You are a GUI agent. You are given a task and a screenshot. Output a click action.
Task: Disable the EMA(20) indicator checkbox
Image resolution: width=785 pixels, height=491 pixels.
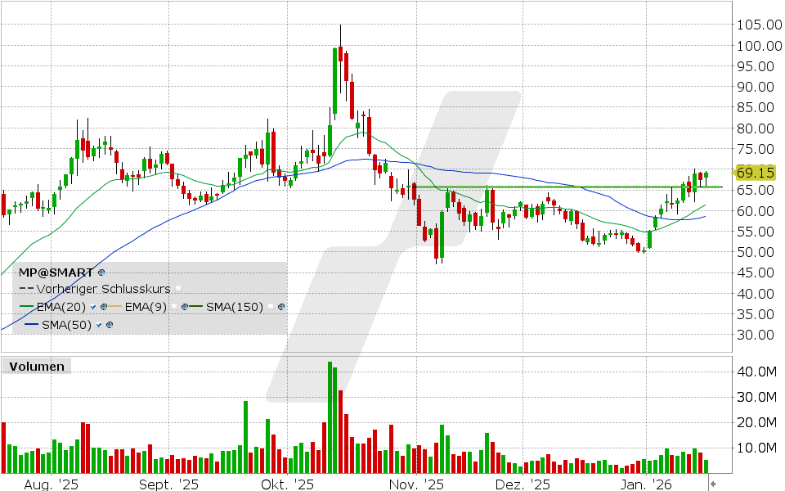click(92, 307)
